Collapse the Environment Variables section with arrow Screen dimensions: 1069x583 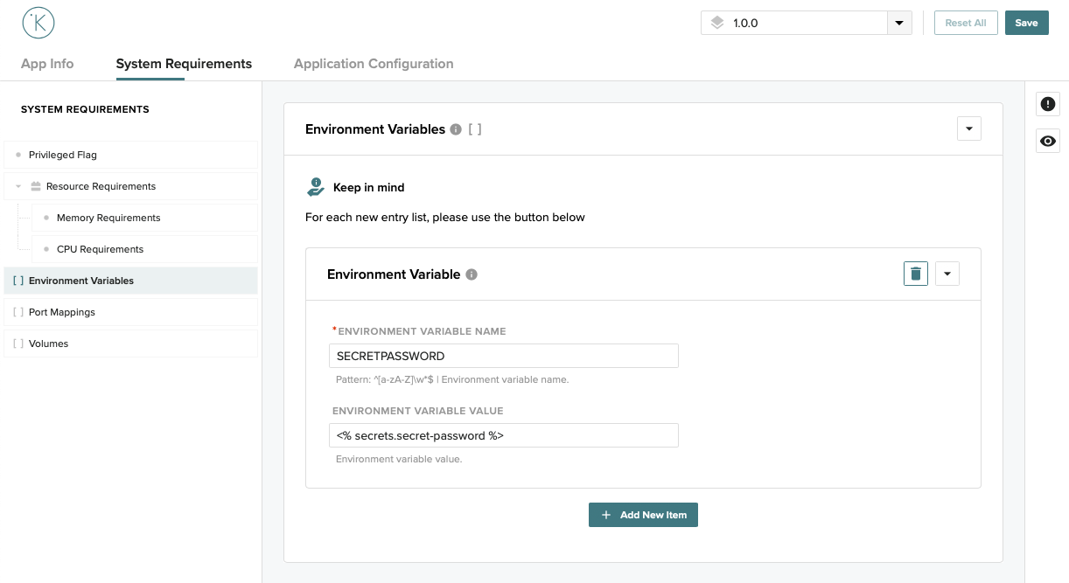[968, 129]
